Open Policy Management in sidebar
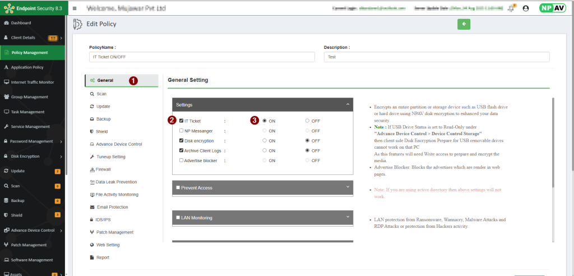This screenshot has width=574, height=276. pyautogui.click(x=33, y=53)
